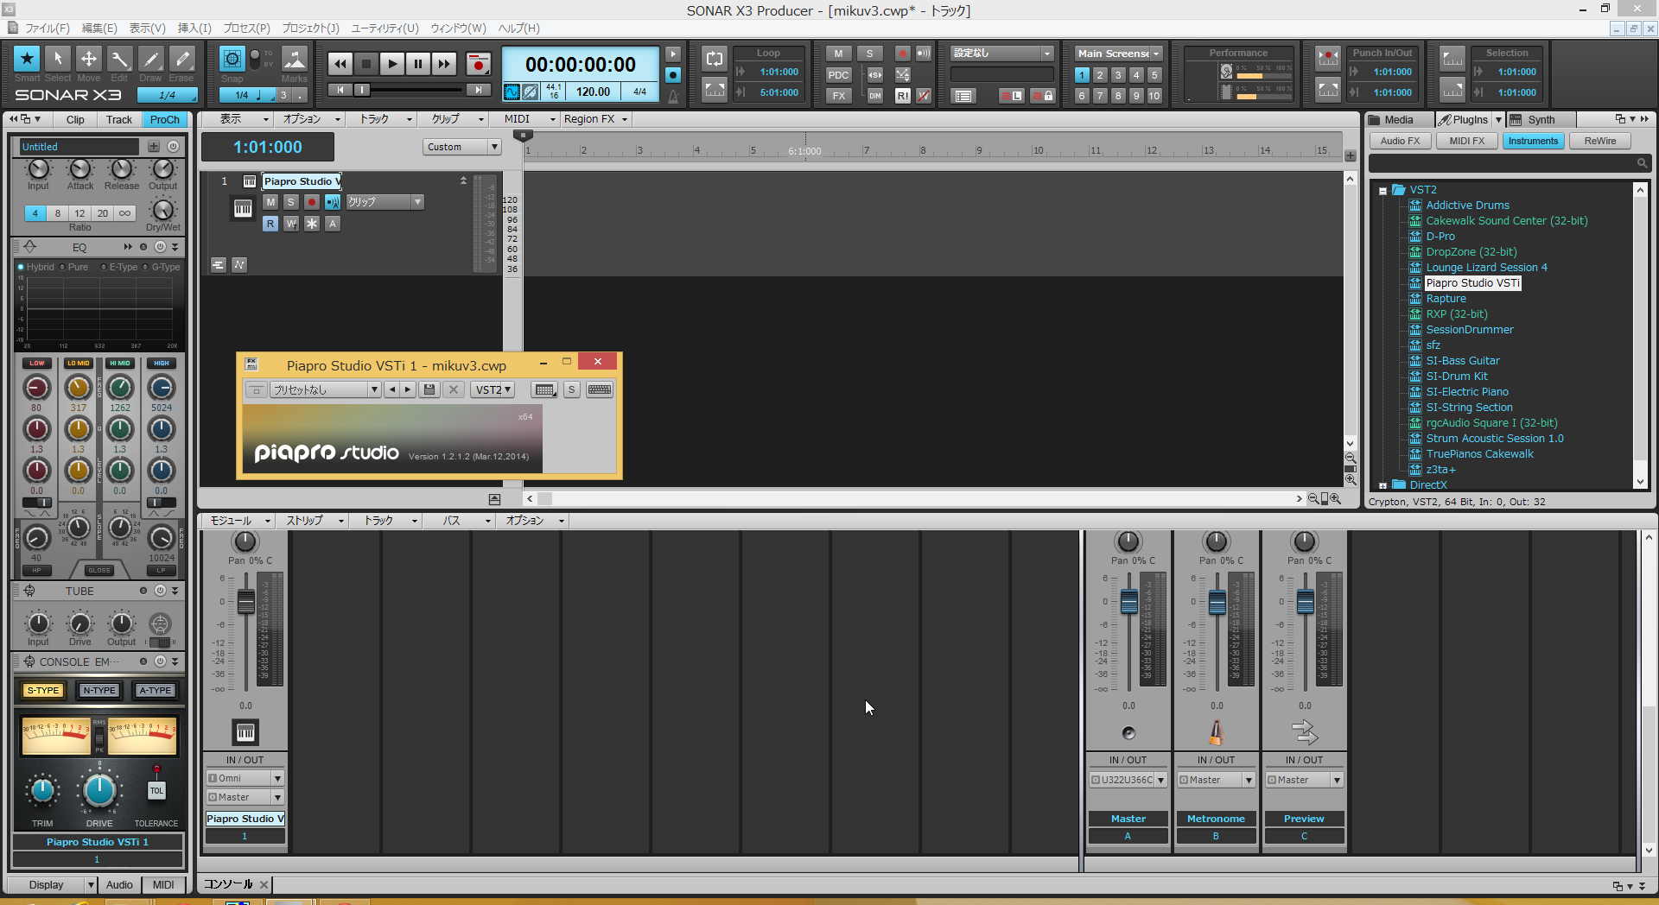Adjust the Metronome bus volume fader
The width and height of the screenshot is (1659, 905).
pyautogui.click(x=1217, y=602)
